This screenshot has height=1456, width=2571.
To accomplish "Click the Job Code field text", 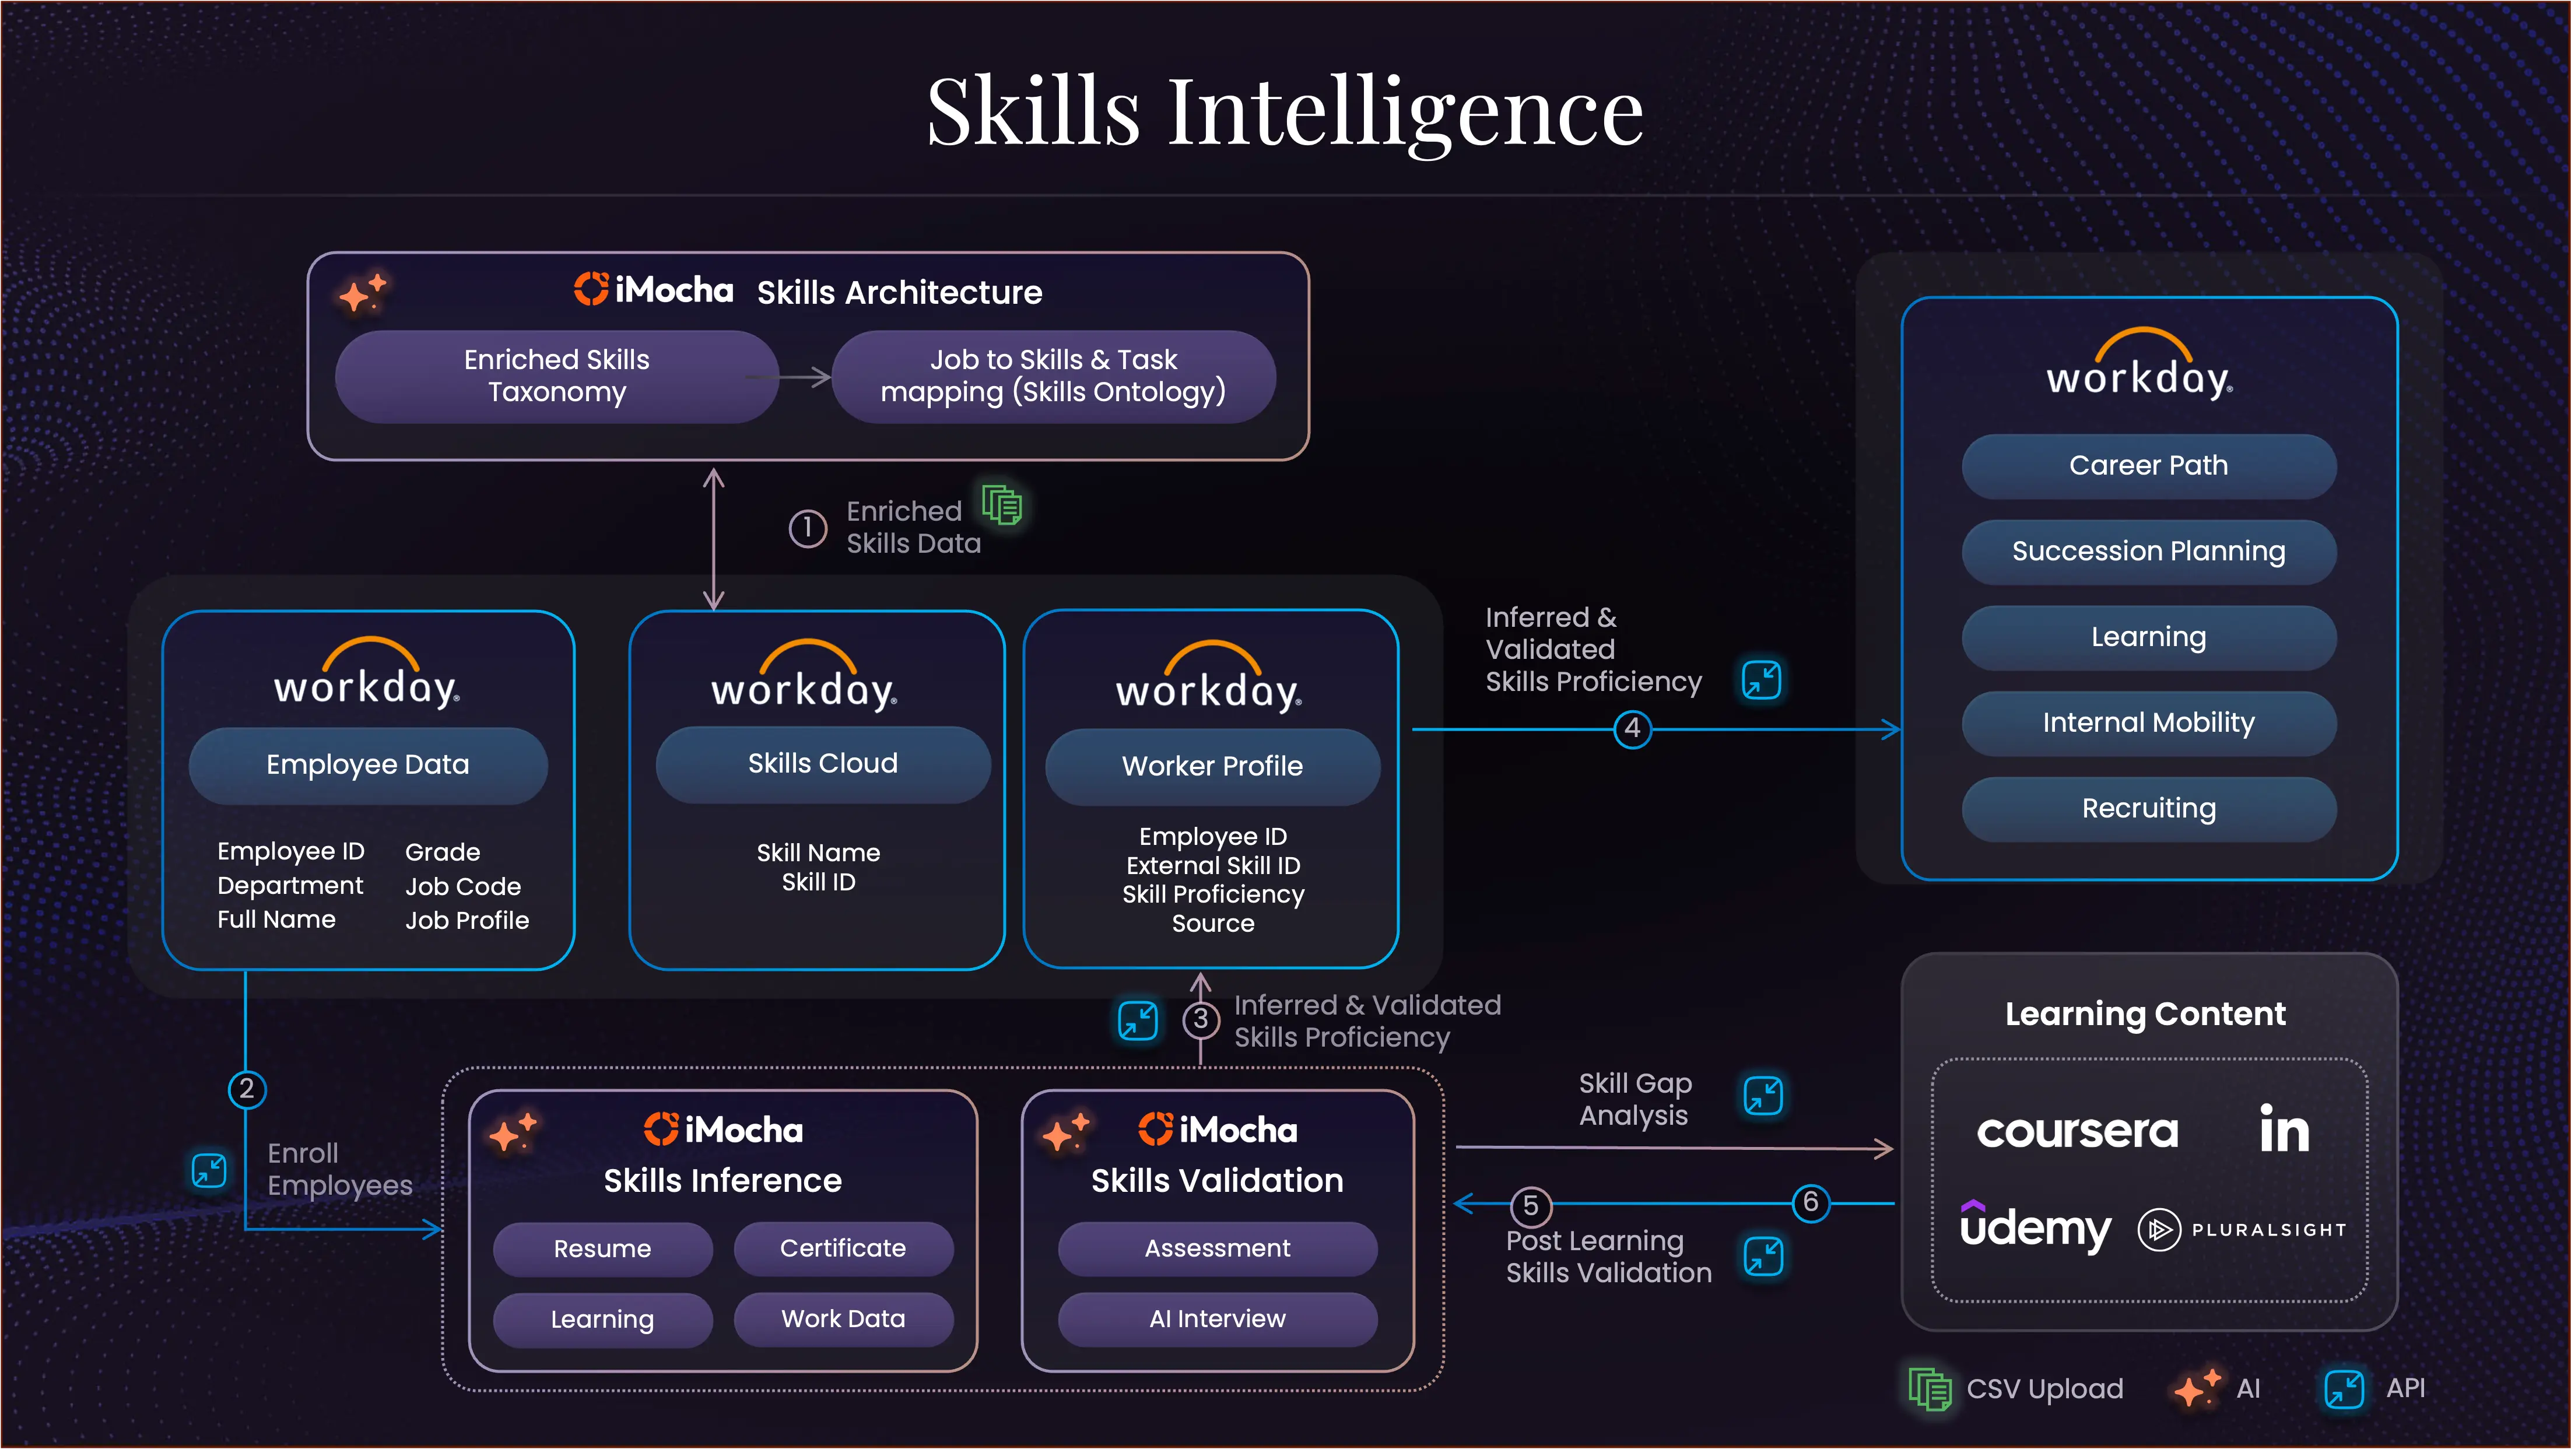I will [463, 888].
